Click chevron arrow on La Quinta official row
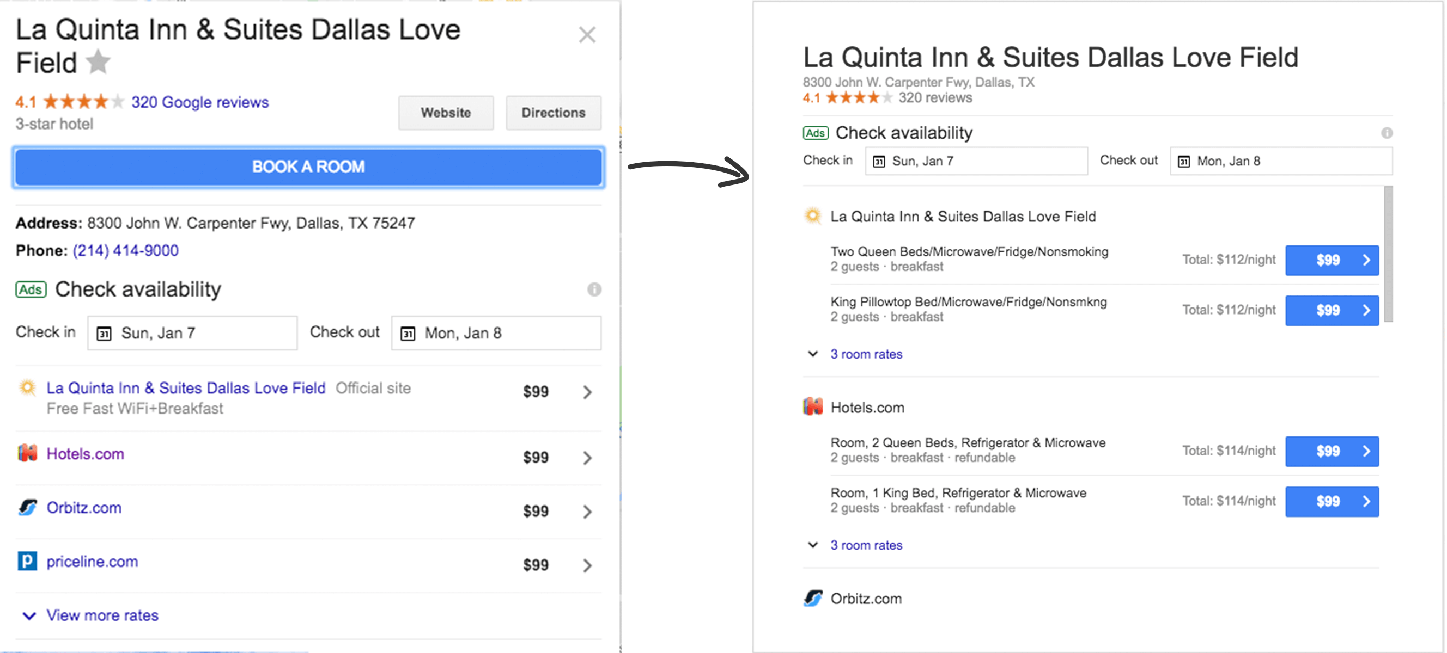The width and height of the screenshot is (1447, 653). tap(587, 392)
